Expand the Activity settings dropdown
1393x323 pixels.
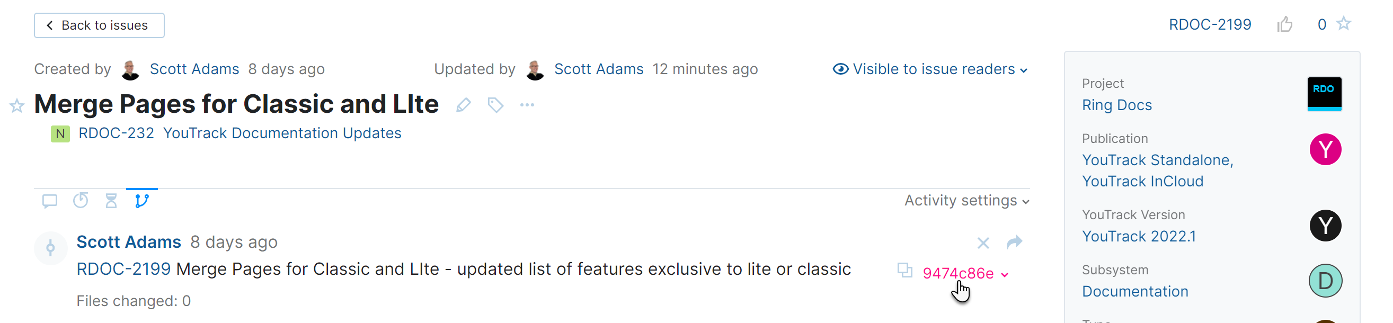[x=966, y=201]
